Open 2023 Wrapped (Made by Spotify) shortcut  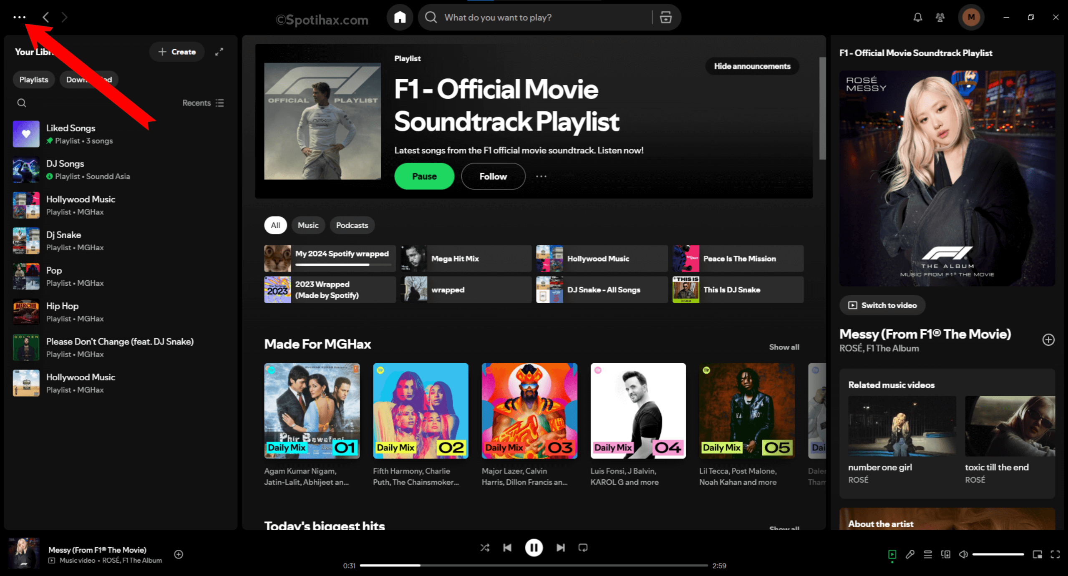[330, 289]
